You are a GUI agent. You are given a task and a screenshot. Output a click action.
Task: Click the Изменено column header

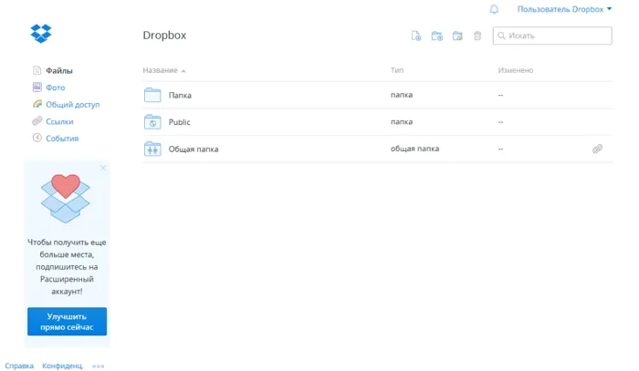pyautogui.click(x=516, y=70)
